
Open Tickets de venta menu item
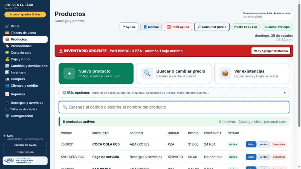click(x=25, y=33)
